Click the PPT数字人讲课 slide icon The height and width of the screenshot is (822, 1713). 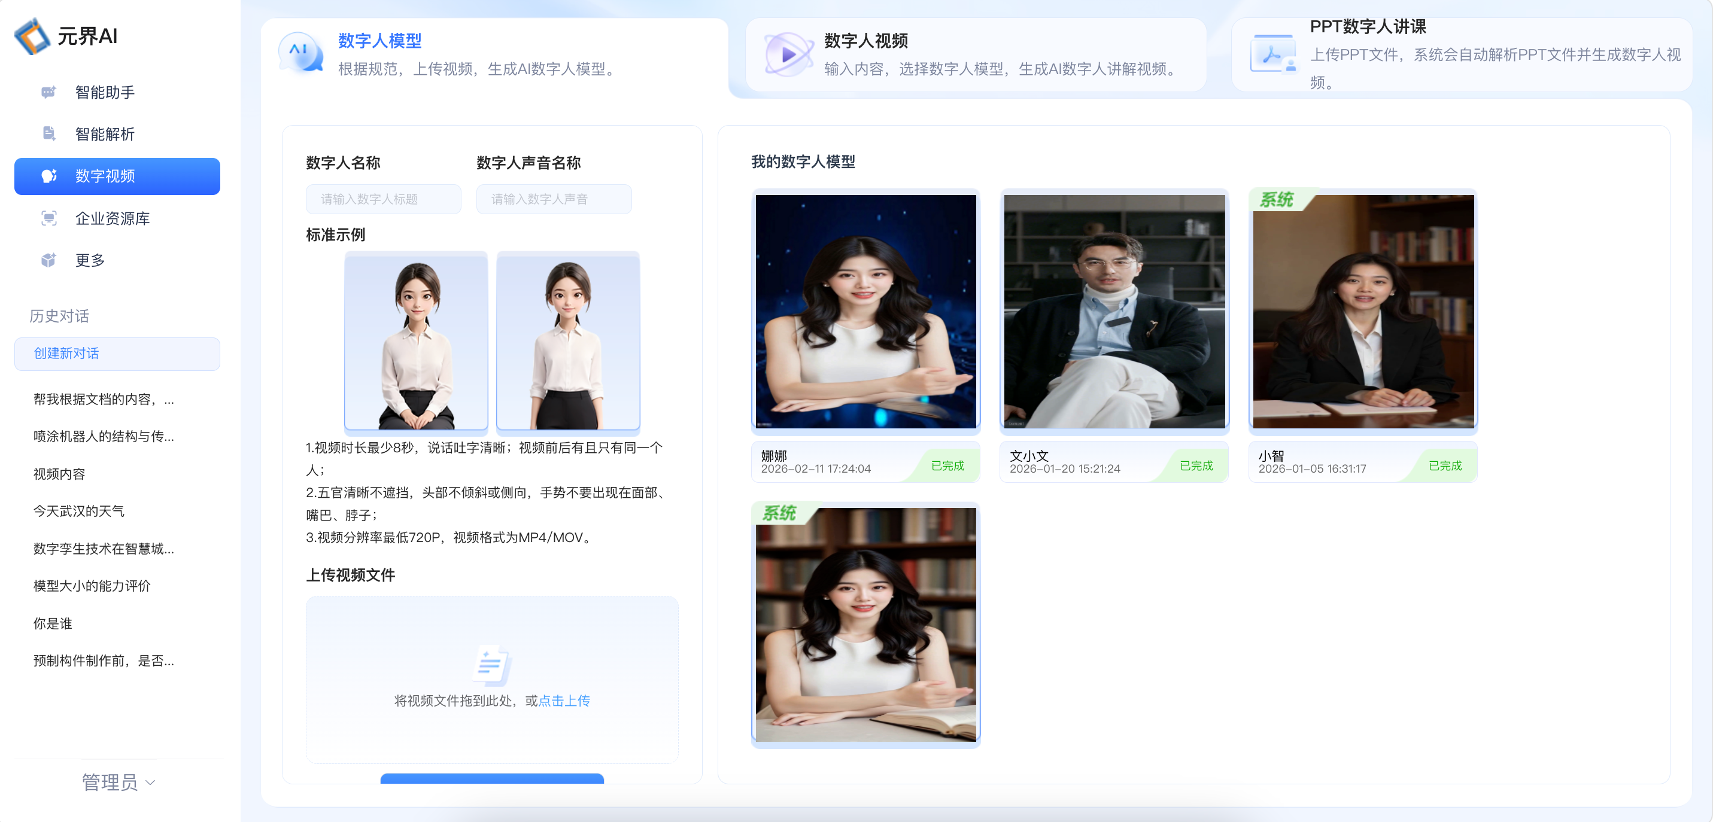tap(1273, 54)
